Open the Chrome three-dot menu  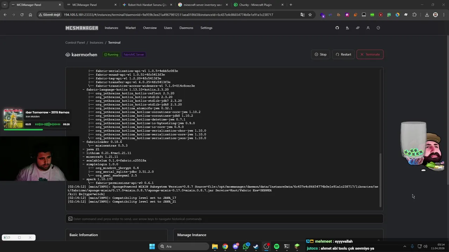pyautogui.click(x=443, y=15)
